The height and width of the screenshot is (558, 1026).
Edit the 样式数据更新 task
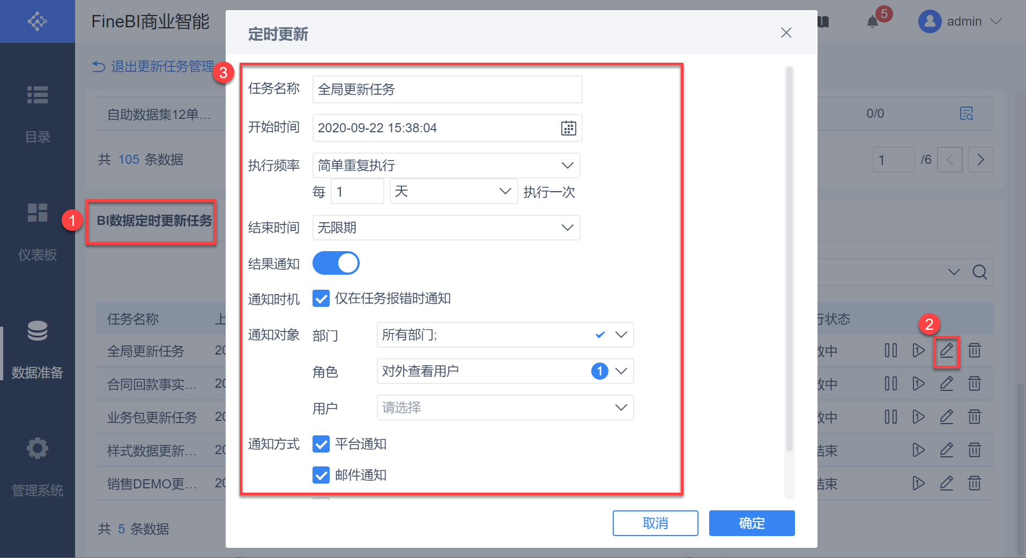[x=947, y=450]
